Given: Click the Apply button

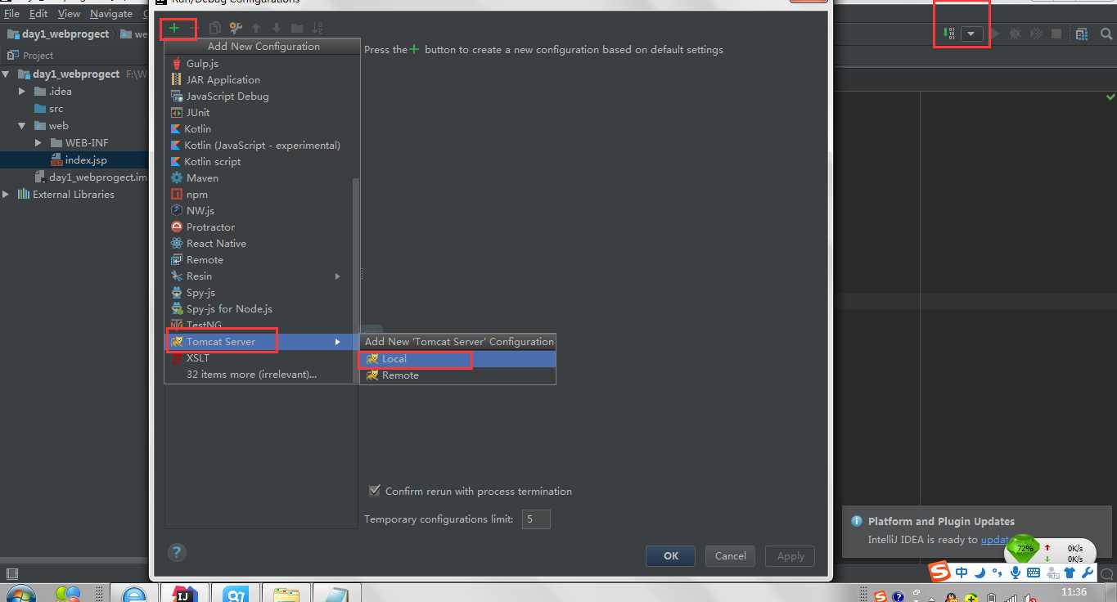Looking at the screenshot, I should [x=790, y=555].
